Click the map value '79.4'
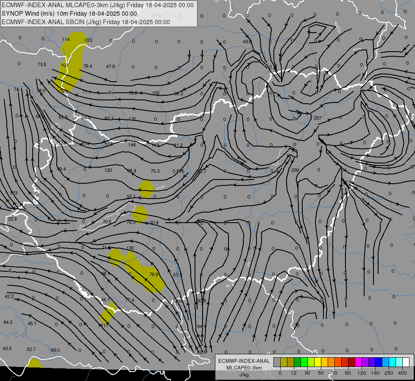This screenshot has height=381, width=415. 88,66
